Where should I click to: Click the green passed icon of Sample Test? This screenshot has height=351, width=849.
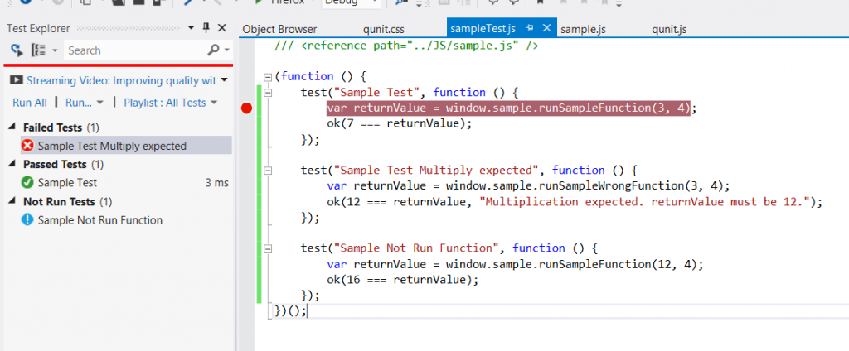(27, 183)
